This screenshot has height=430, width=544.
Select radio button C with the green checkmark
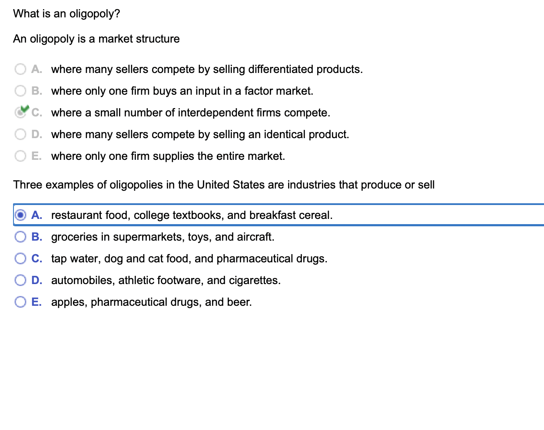(20, 112)
